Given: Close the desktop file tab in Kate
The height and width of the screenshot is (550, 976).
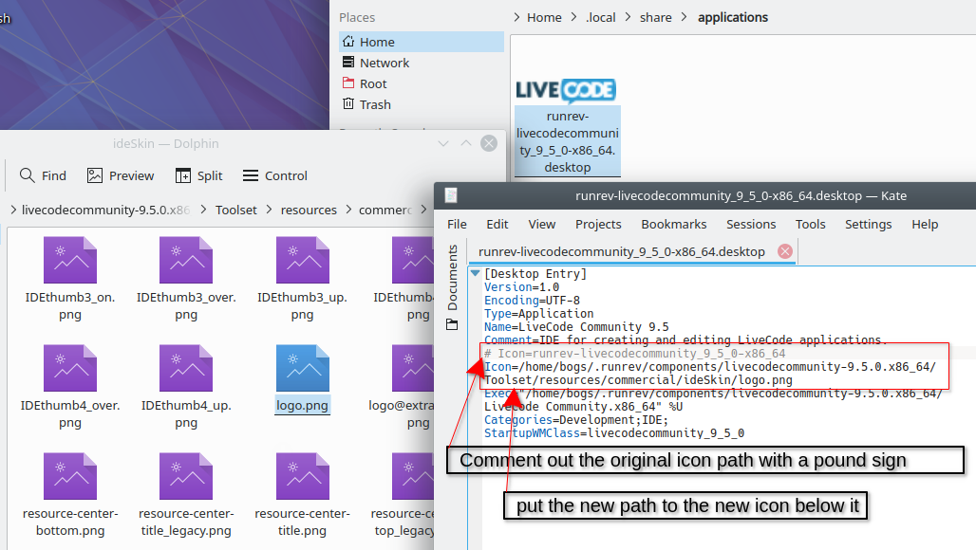Looking at the screenshot, I should click(x=785, y=251).
